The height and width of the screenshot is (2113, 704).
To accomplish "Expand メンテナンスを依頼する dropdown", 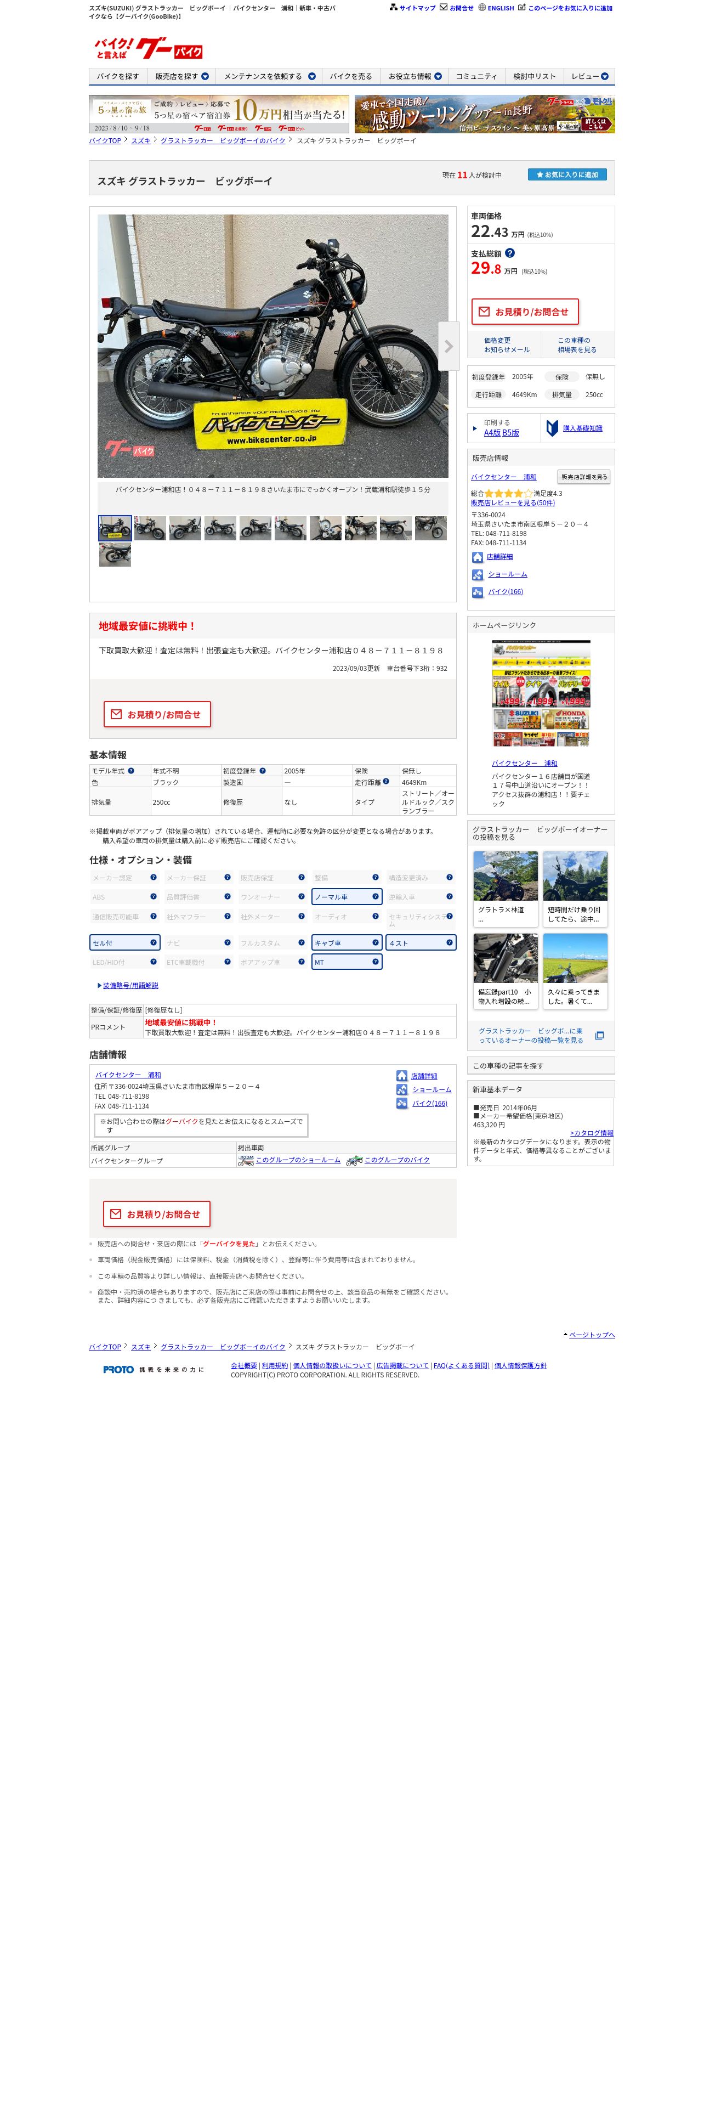I will tap(311, 76).
